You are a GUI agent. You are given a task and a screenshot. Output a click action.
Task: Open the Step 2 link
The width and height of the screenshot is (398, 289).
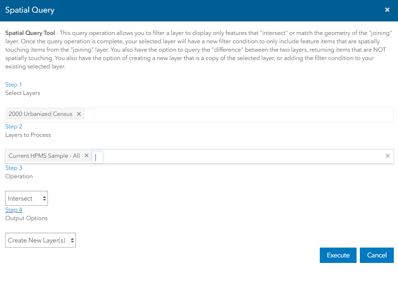pos(13,127)
